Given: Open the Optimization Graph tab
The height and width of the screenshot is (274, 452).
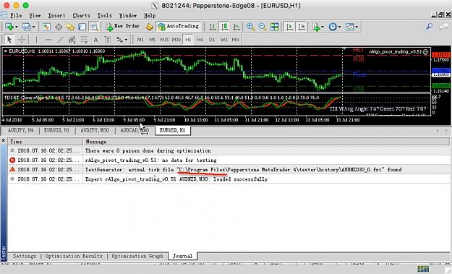Looking at the screenshot, I should pos(137,256).
